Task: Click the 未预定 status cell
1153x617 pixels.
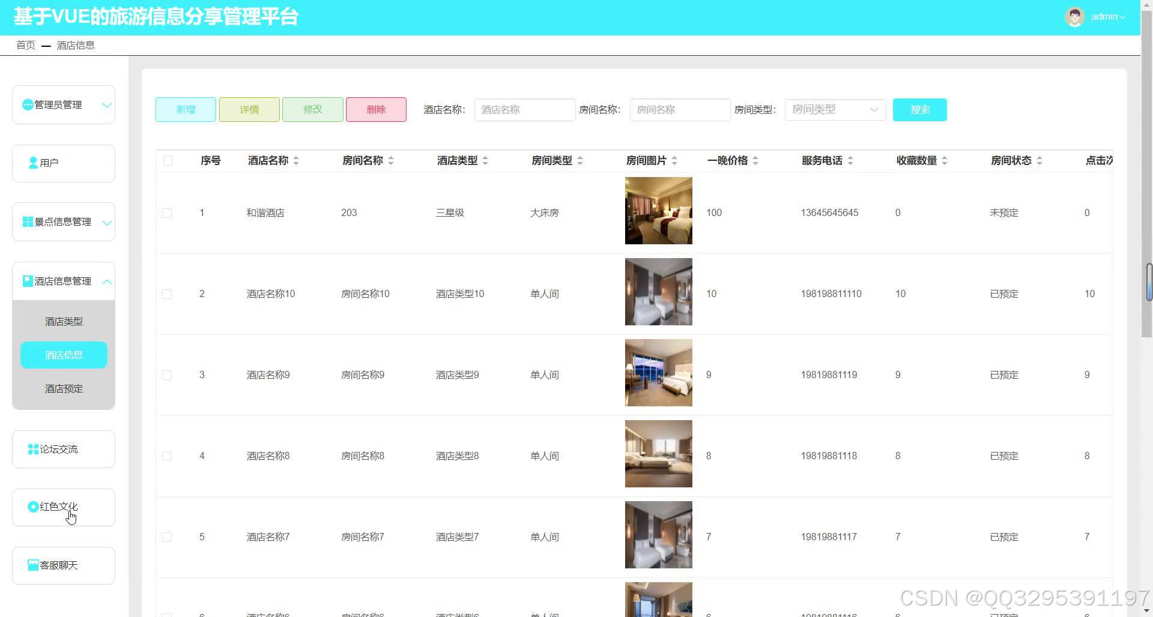Action: [x=1004, y=213]
